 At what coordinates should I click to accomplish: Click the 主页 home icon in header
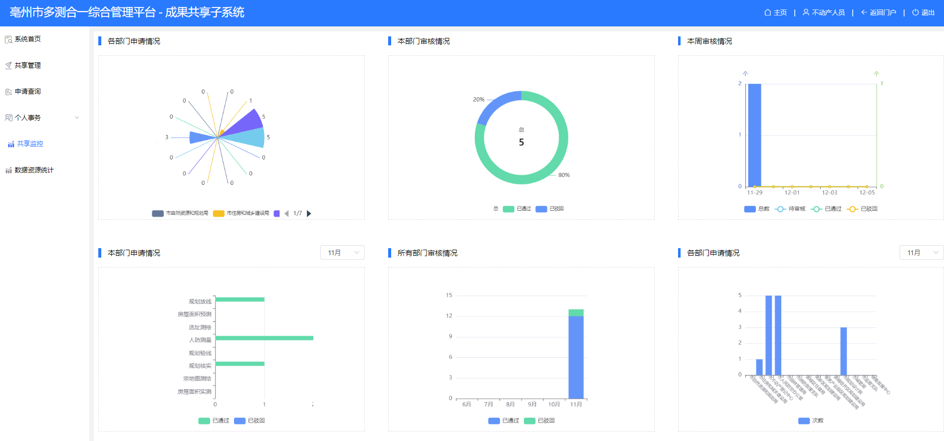(x=768, y=12)
